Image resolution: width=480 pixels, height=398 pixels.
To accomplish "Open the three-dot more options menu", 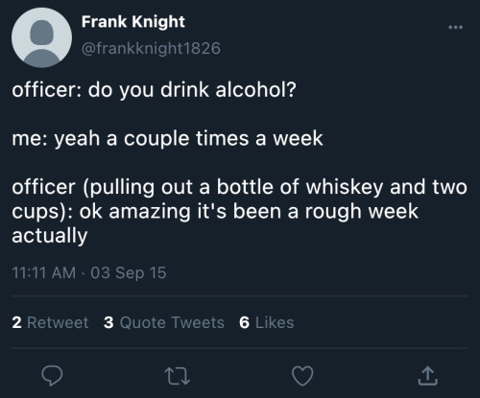I will [x=455, y=27].
